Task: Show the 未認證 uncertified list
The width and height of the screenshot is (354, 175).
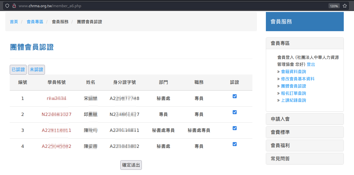Action: [36, 70]
